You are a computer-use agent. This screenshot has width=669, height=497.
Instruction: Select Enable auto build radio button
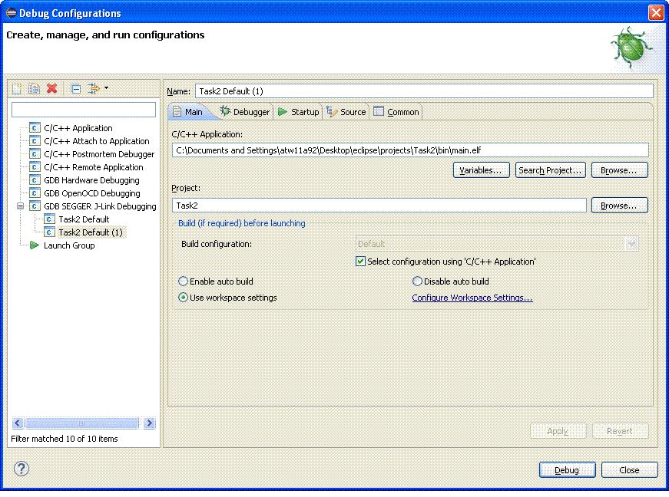(183, 281)
